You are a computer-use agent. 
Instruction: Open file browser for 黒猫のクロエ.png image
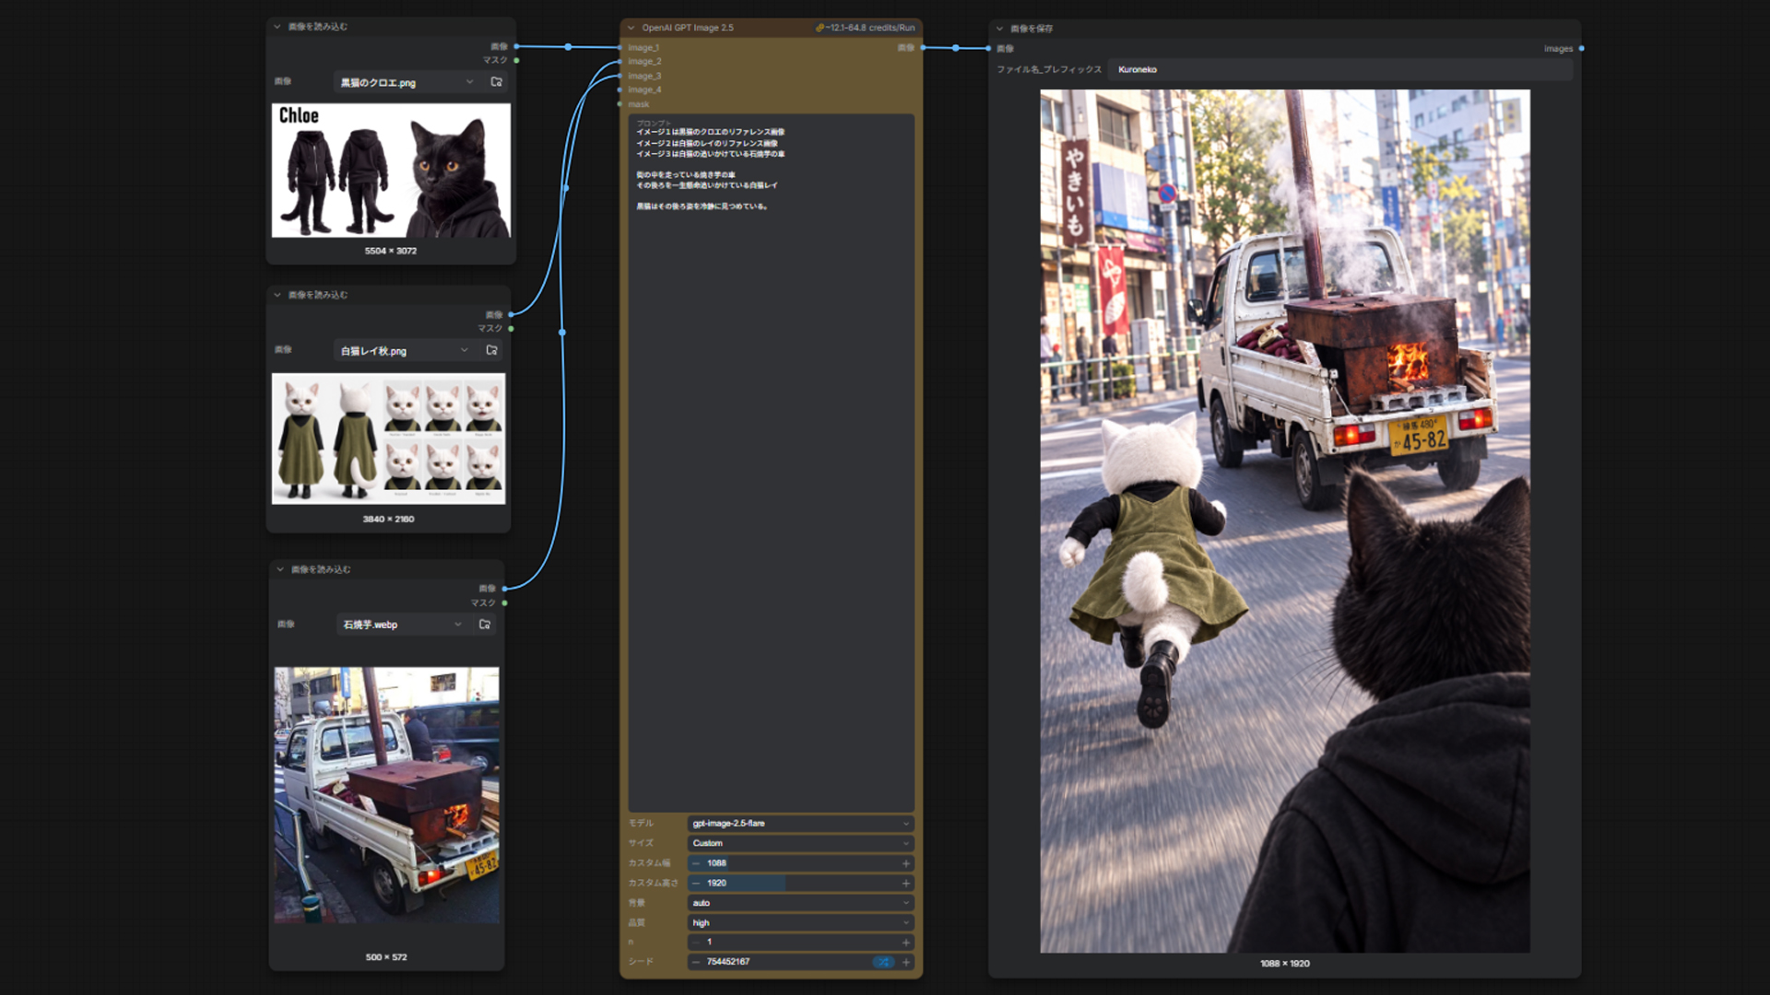point(496,82)
